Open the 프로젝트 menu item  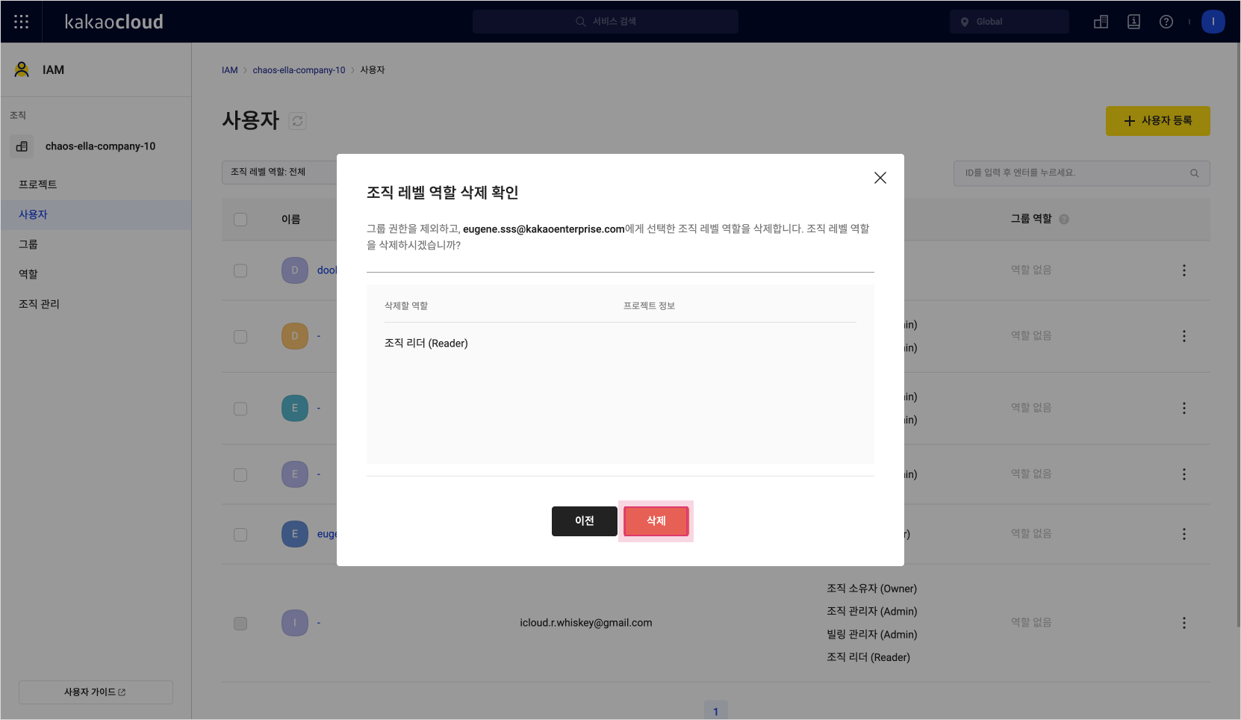click(x=96, y=184)
